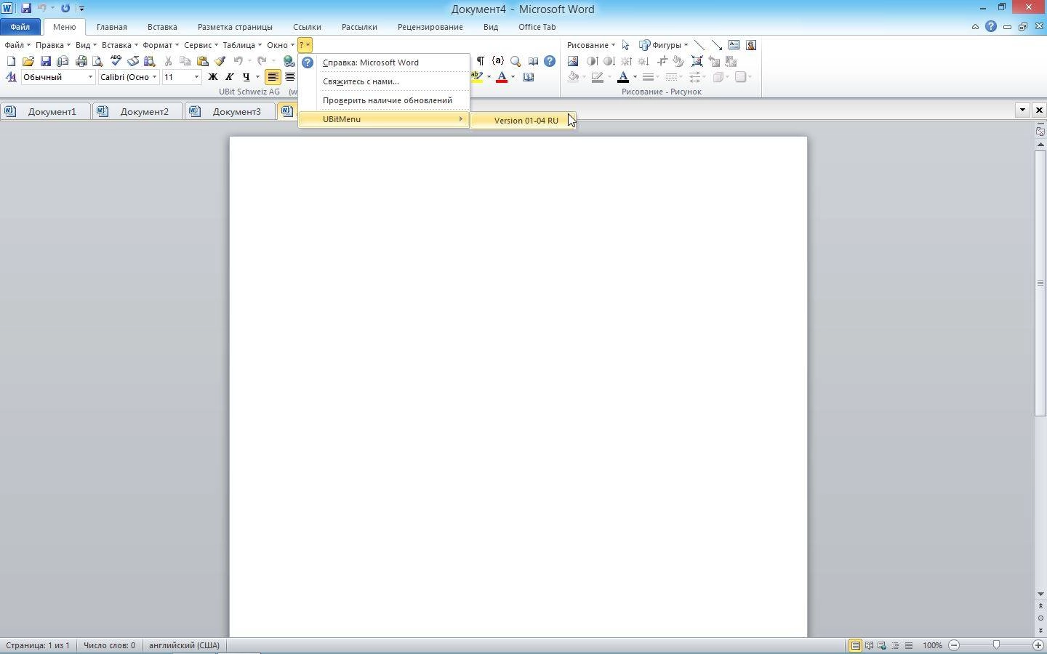This screenshot has height=654, width=1047.
Task: Switch to Web Layout view
Action: tap(882, 645)
